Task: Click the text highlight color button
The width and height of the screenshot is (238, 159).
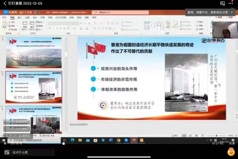Action: pyautogui.click(x=81, y=28)
